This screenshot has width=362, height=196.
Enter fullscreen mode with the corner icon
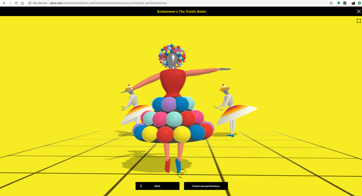click(359, 21)
